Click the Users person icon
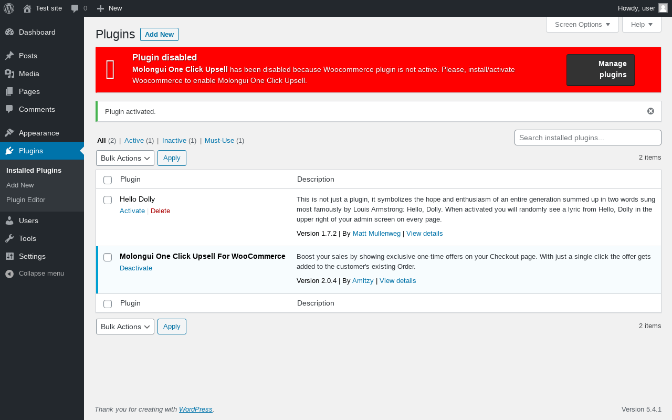 coord(9,220)
